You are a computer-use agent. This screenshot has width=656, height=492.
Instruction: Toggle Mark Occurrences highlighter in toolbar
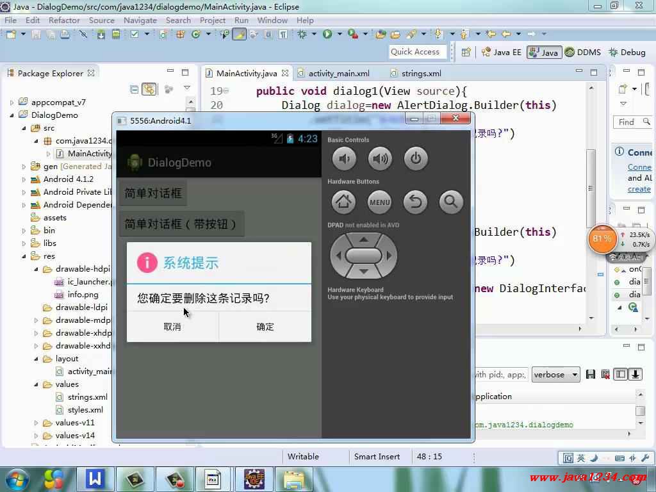[240, 35]
